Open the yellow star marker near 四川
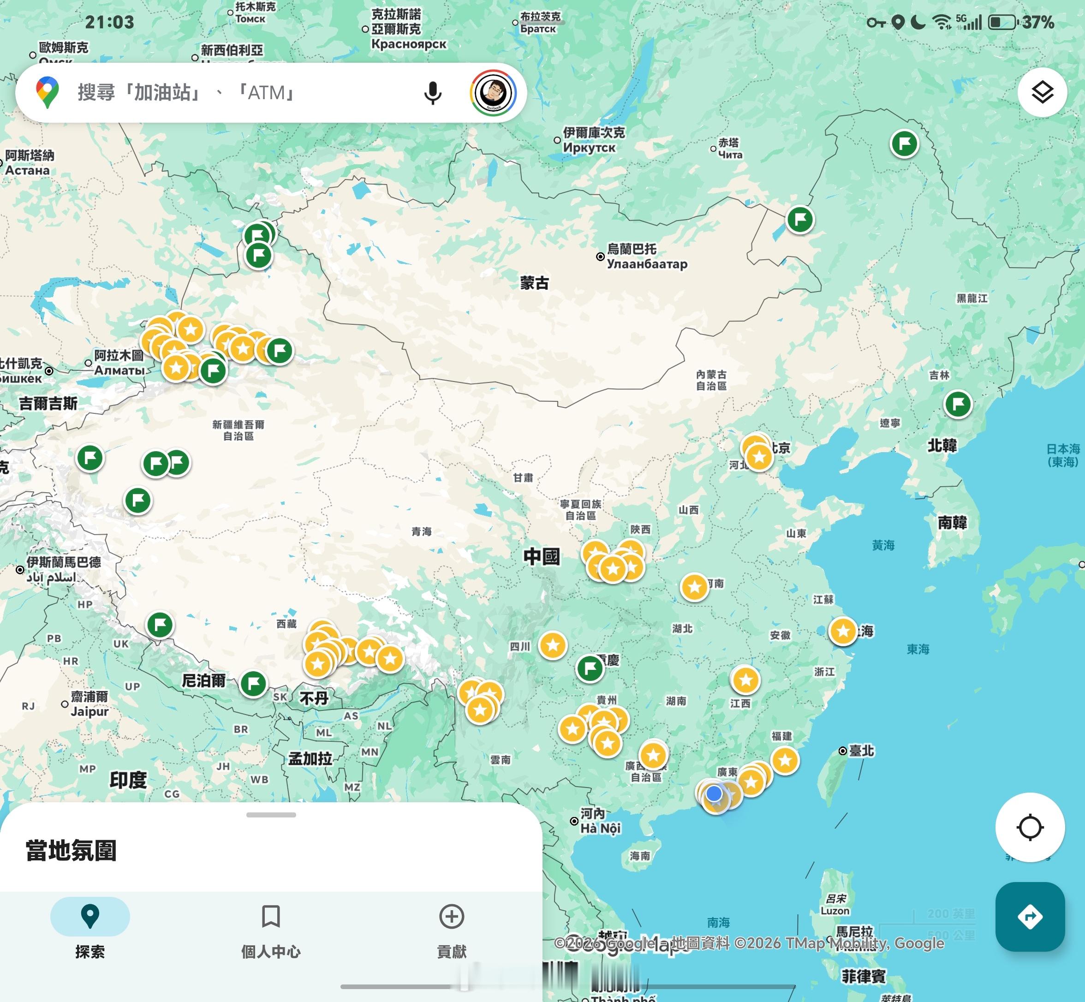 pyautogui.click(x=553, y=645)
